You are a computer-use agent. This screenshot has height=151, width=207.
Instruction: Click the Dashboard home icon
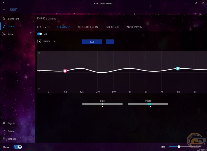4,19
